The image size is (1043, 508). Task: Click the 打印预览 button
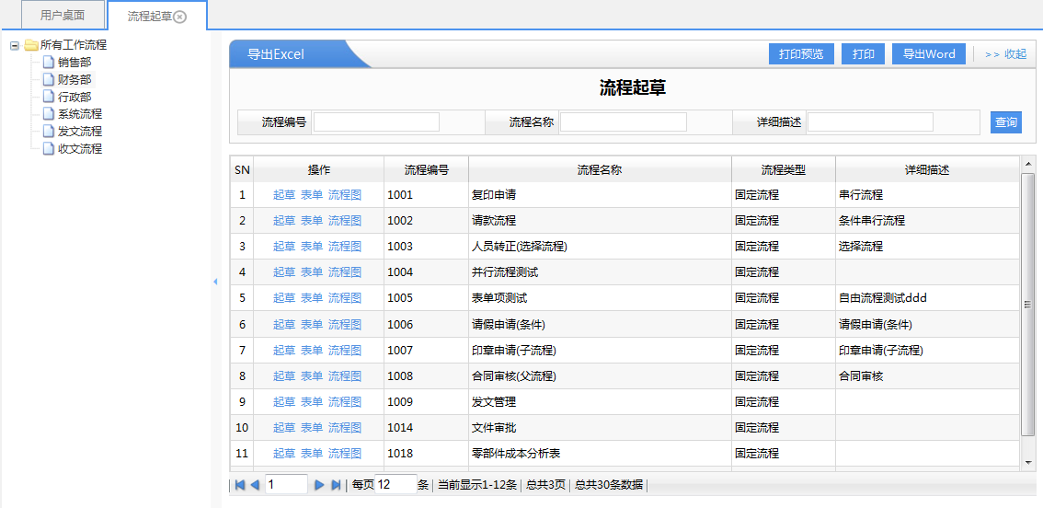pos(800,54)
